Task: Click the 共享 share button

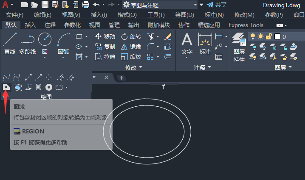Action: coord(217,5)
